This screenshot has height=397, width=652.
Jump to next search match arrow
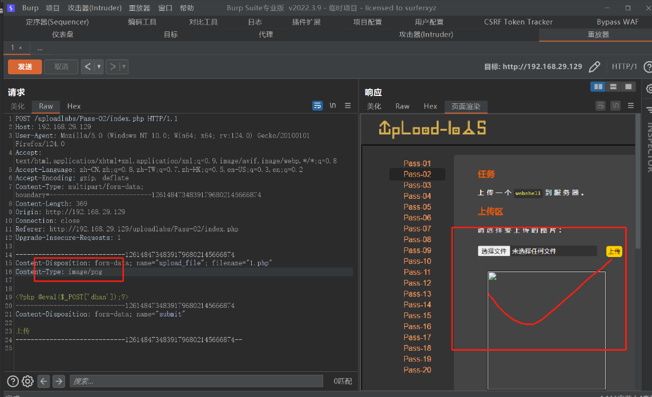click(59, 381)
